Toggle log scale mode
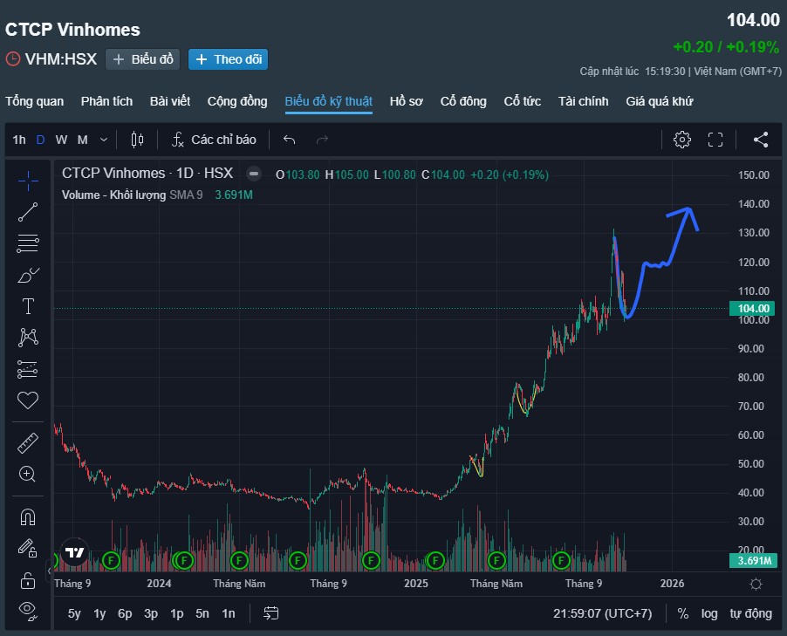 (709, 613)
